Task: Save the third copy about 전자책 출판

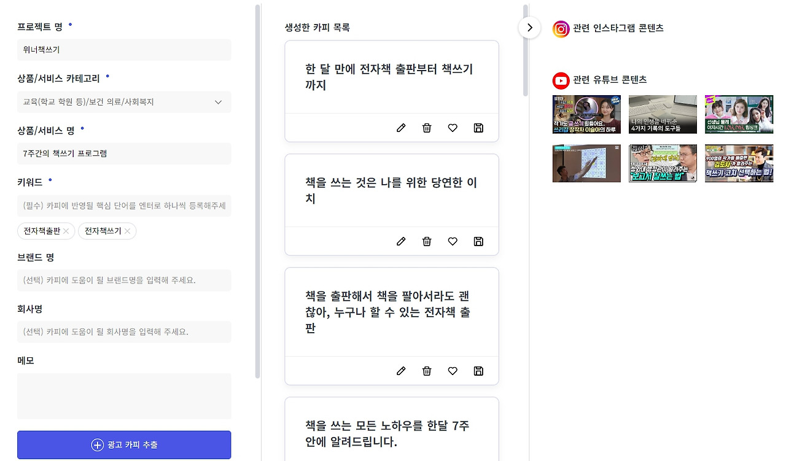Action: (478, 371)
